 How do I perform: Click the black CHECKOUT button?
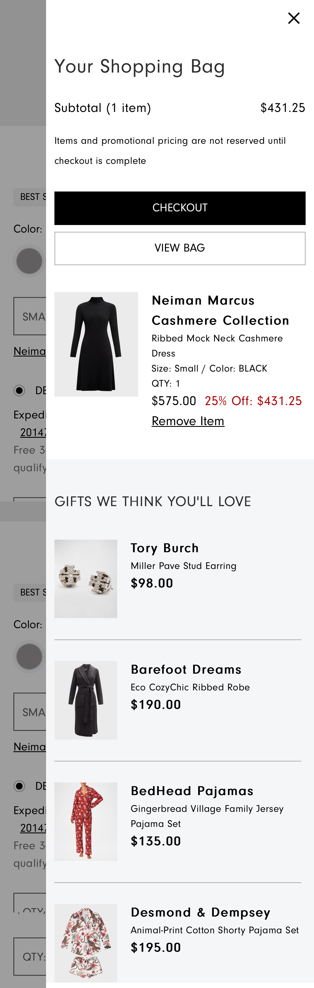pyautogui.click(x=180, y=208)
